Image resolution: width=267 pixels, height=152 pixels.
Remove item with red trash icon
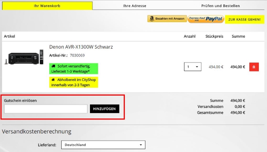pos(254,67)
